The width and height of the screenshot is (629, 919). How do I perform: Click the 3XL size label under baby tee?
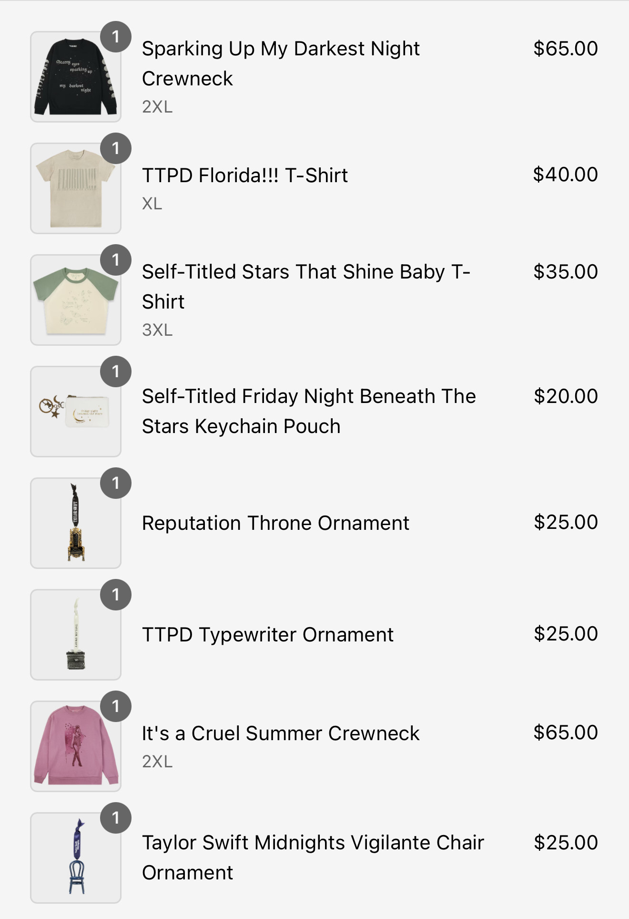tap(157, 330)
